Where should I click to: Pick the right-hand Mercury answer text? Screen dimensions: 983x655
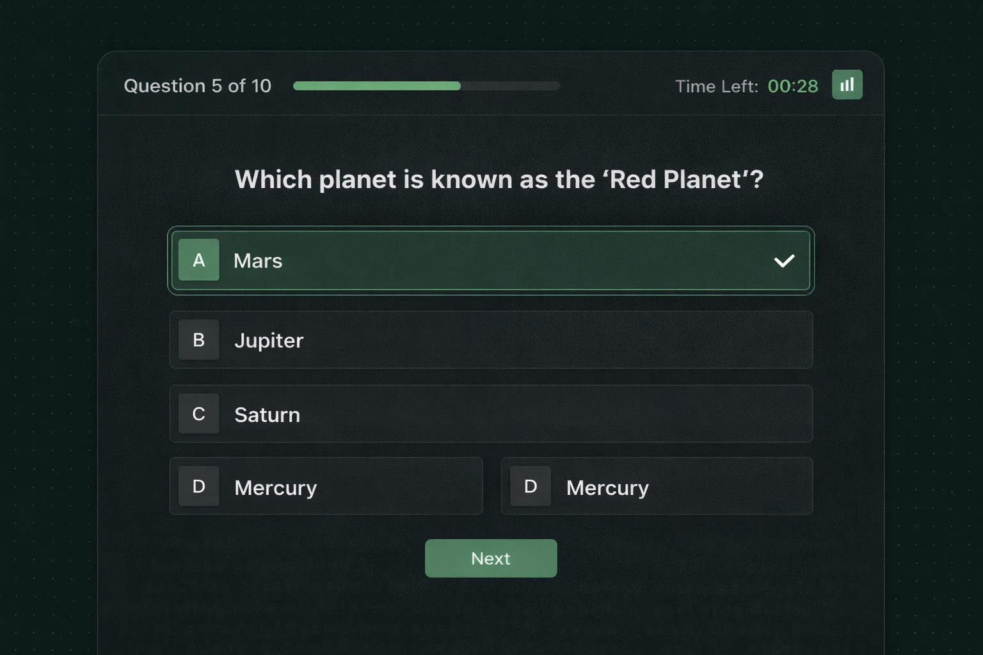tap(607, 487)
